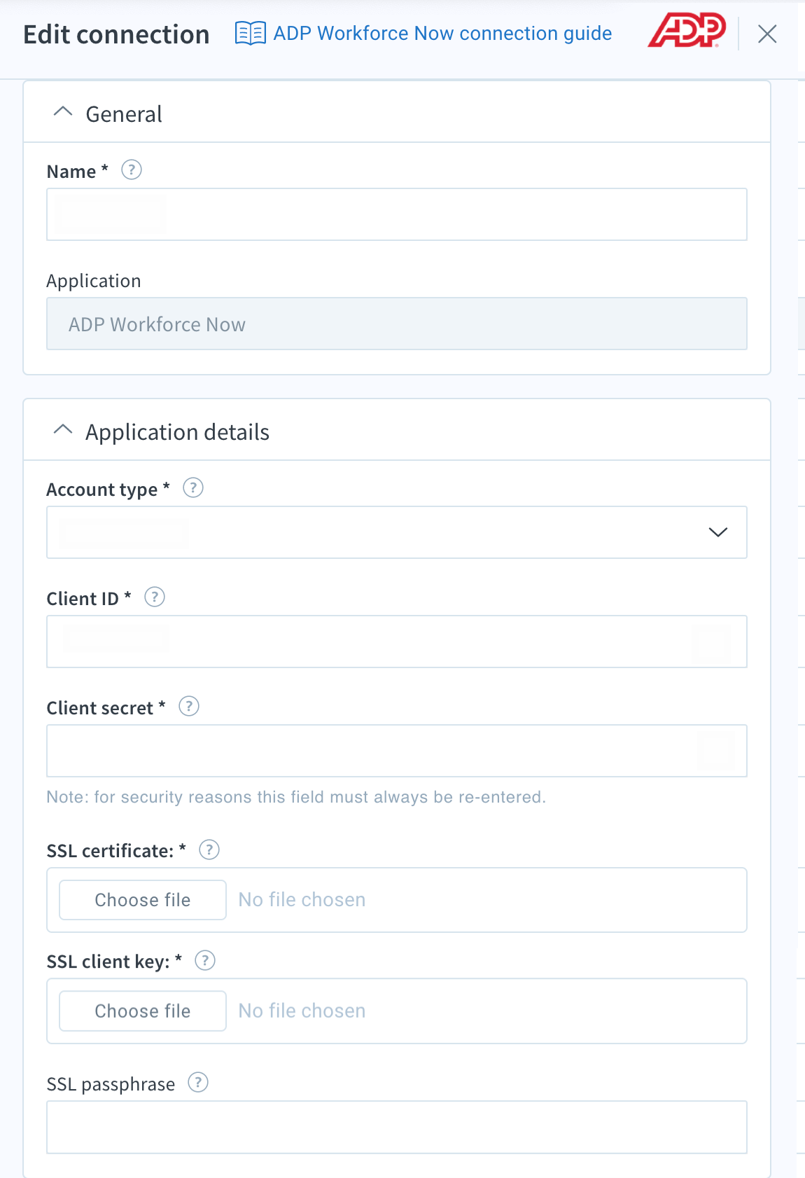Viewport: 805px width, 1178px height.
Task: Show help for Client ID
Action: [155, 597]
